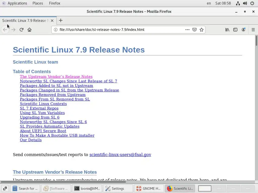Open How To Make A Bootable USB installer

tap(57, 135)
